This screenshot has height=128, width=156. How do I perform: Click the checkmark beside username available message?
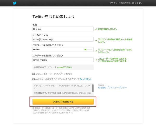click(x=96, y=60)
